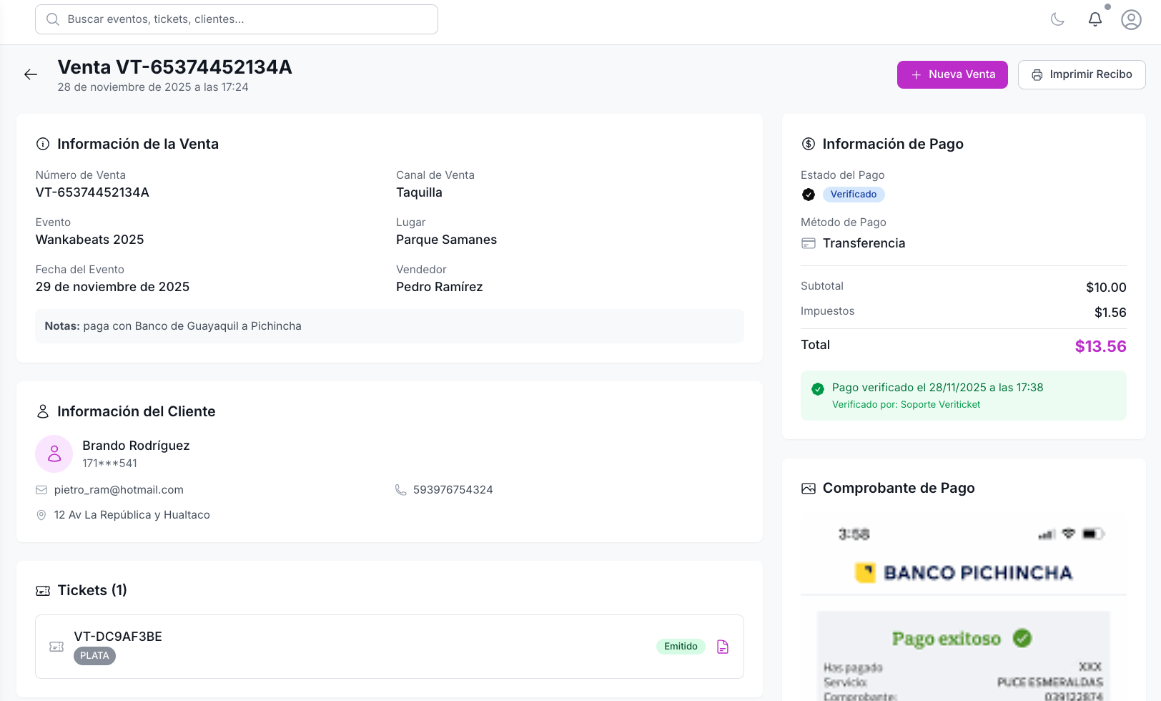Click the envelope icon next to pietro_ram@hotmail.com
This screenshot has height=701, width=1161.
tap(41, 489)
